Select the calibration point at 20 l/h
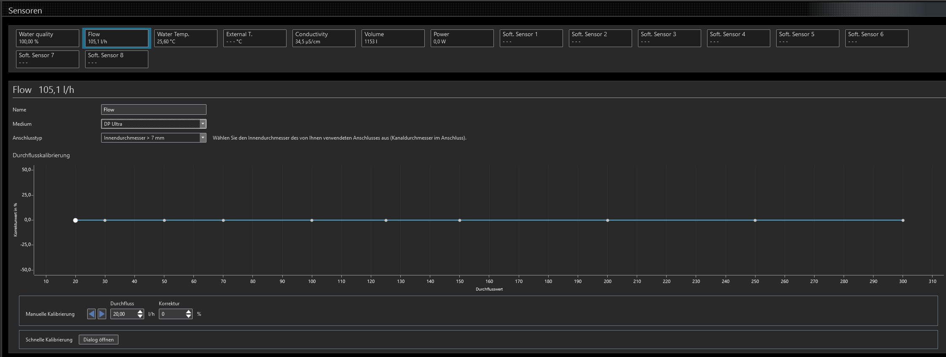The height and width of the screenshot is (357, 946). (x=75, y=220)
